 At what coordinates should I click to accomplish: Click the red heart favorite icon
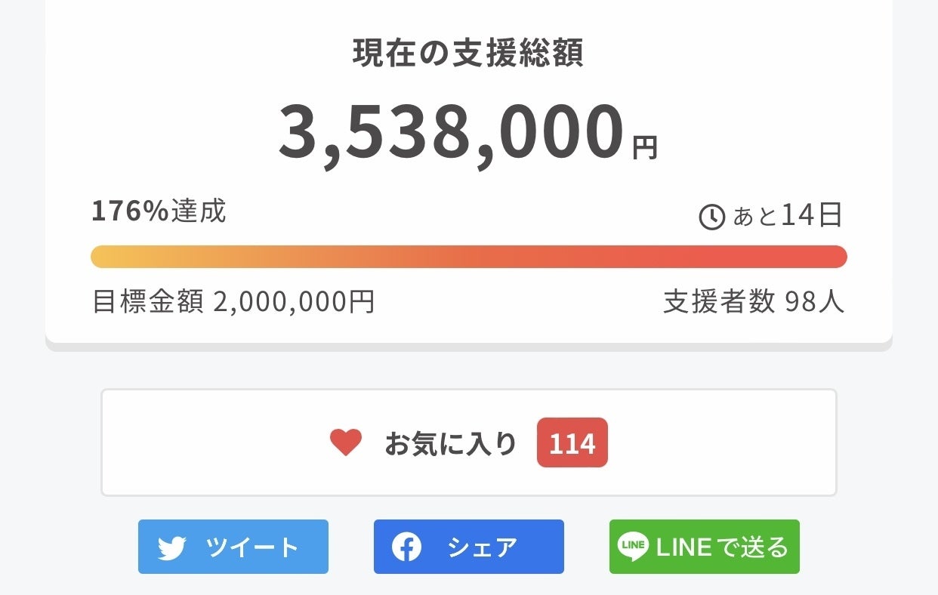point(346,442)
